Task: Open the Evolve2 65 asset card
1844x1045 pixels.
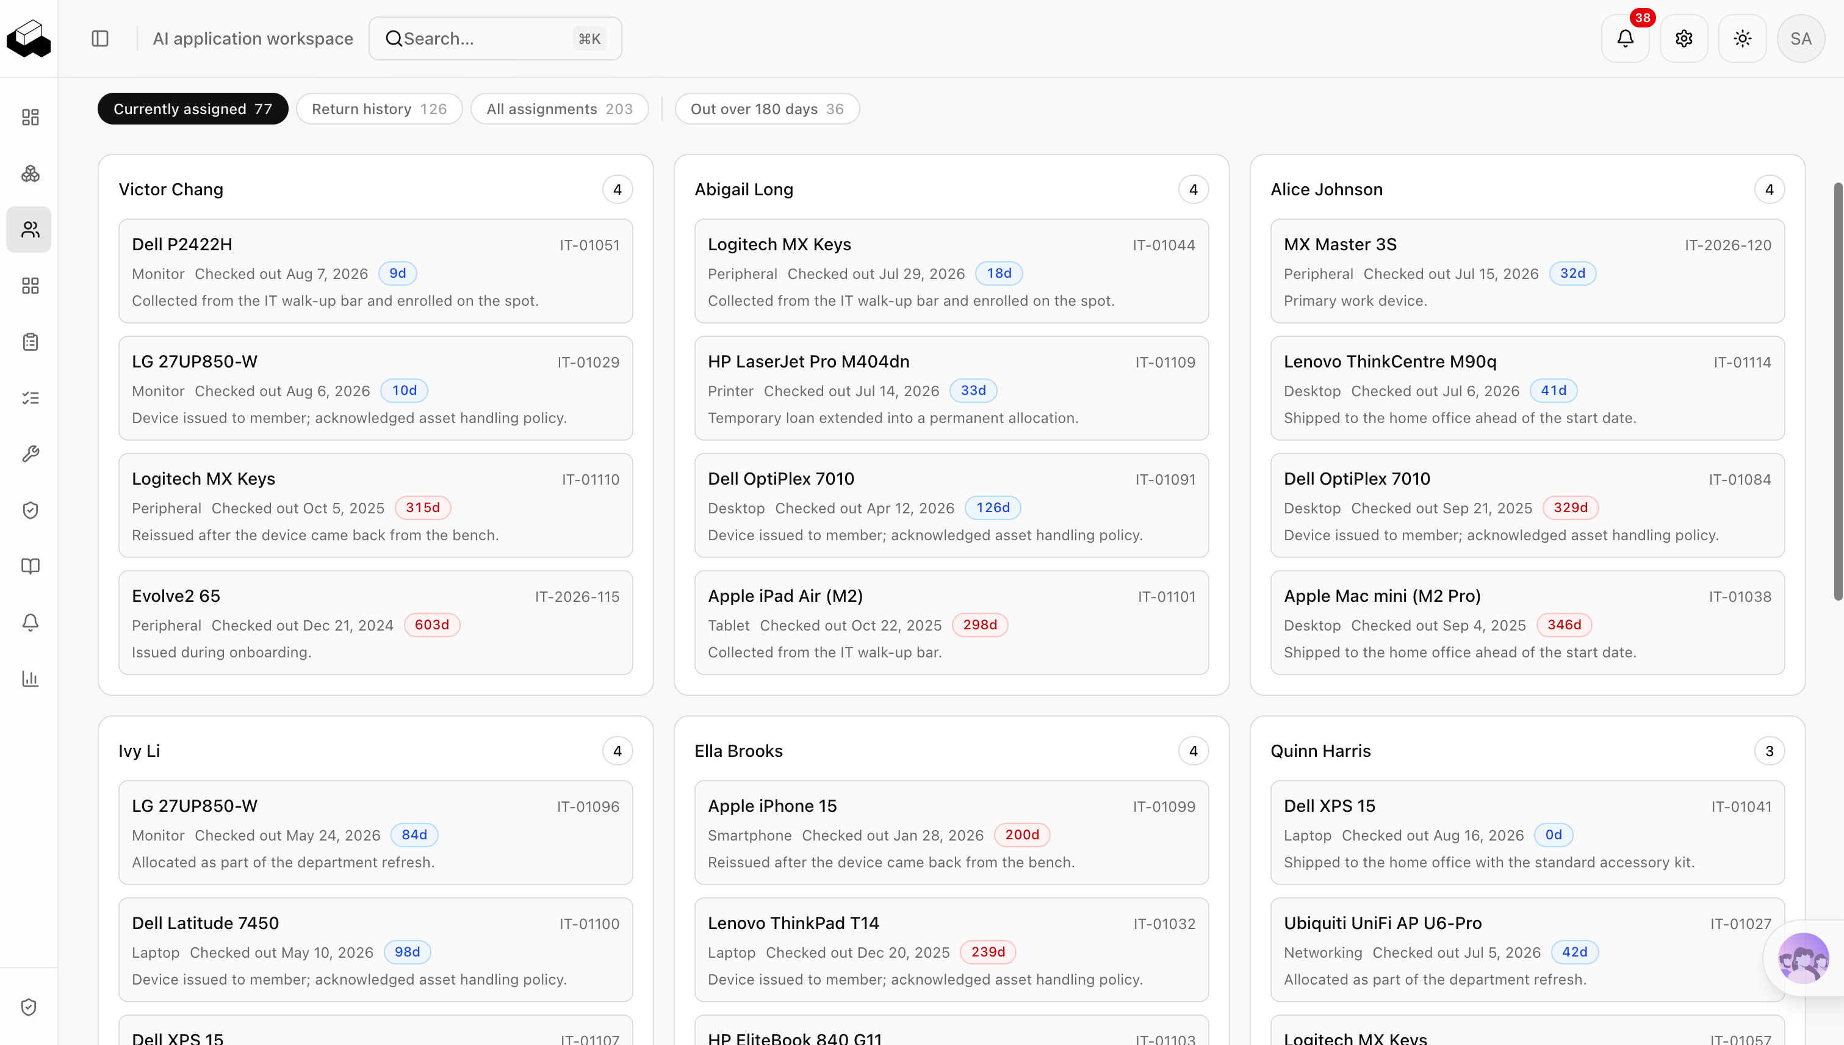Action: click(375, 623)
